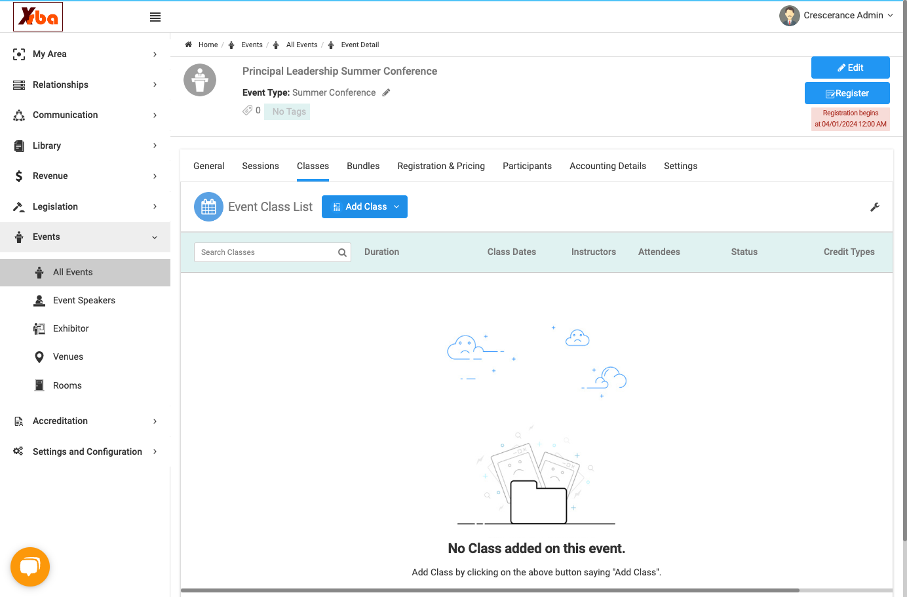Viewport: 907px width, 597px height.
Task: Click the Xba logo
Action: (x=38, y=16)
